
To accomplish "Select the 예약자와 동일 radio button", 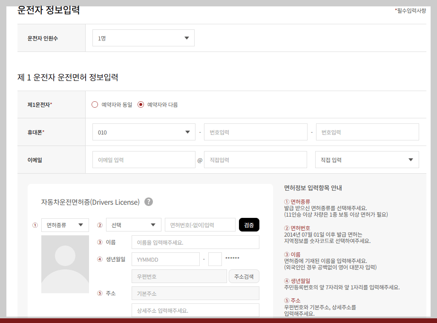I will (95, 105).
